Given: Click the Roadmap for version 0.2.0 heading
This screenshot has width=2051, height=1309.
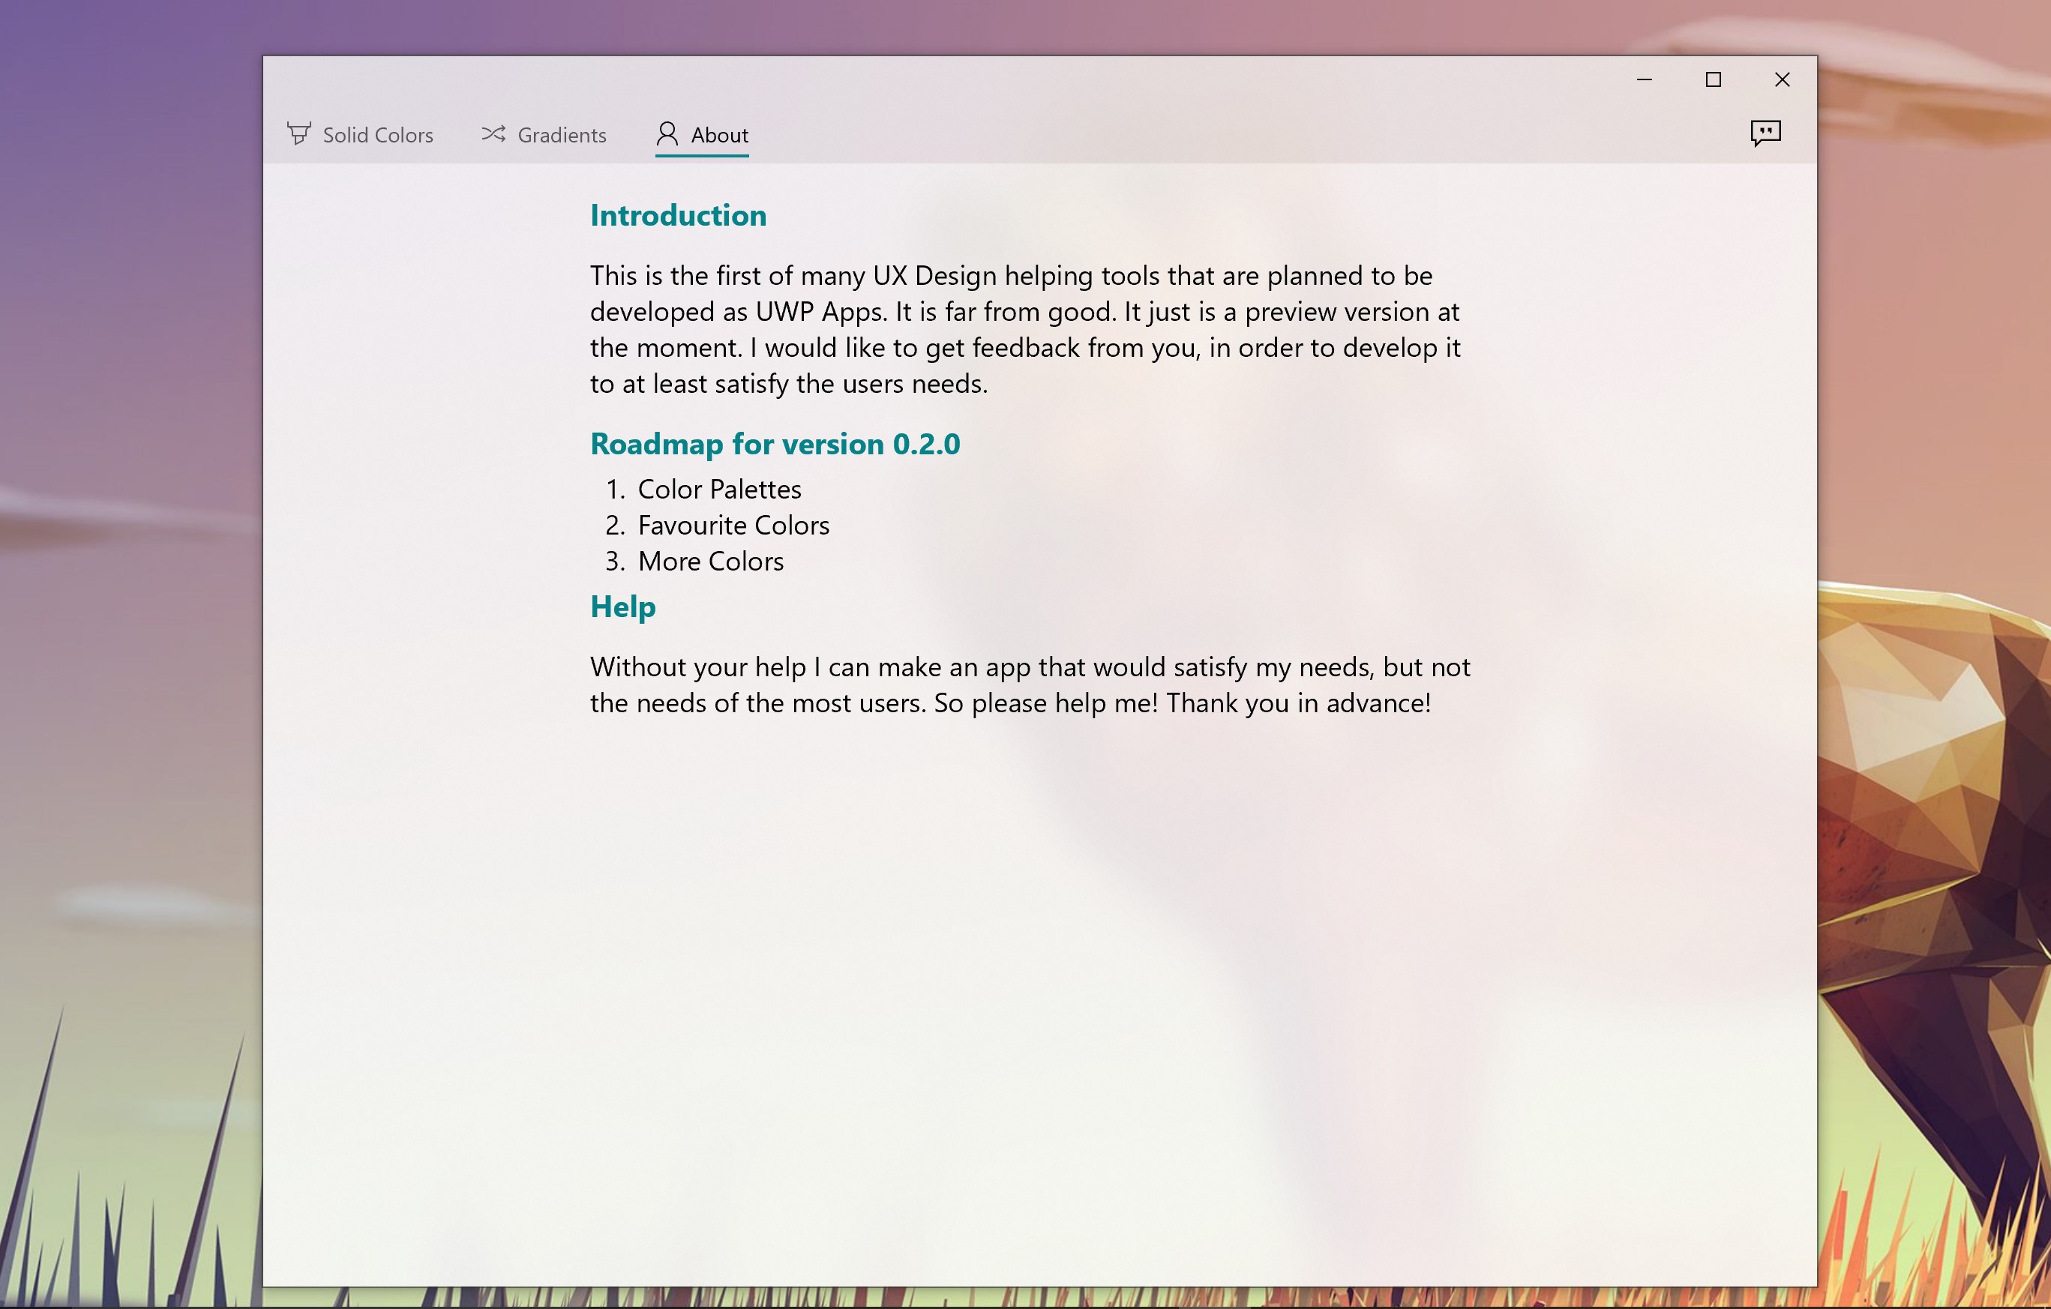Looking at the screenshot, I should 774,444.
